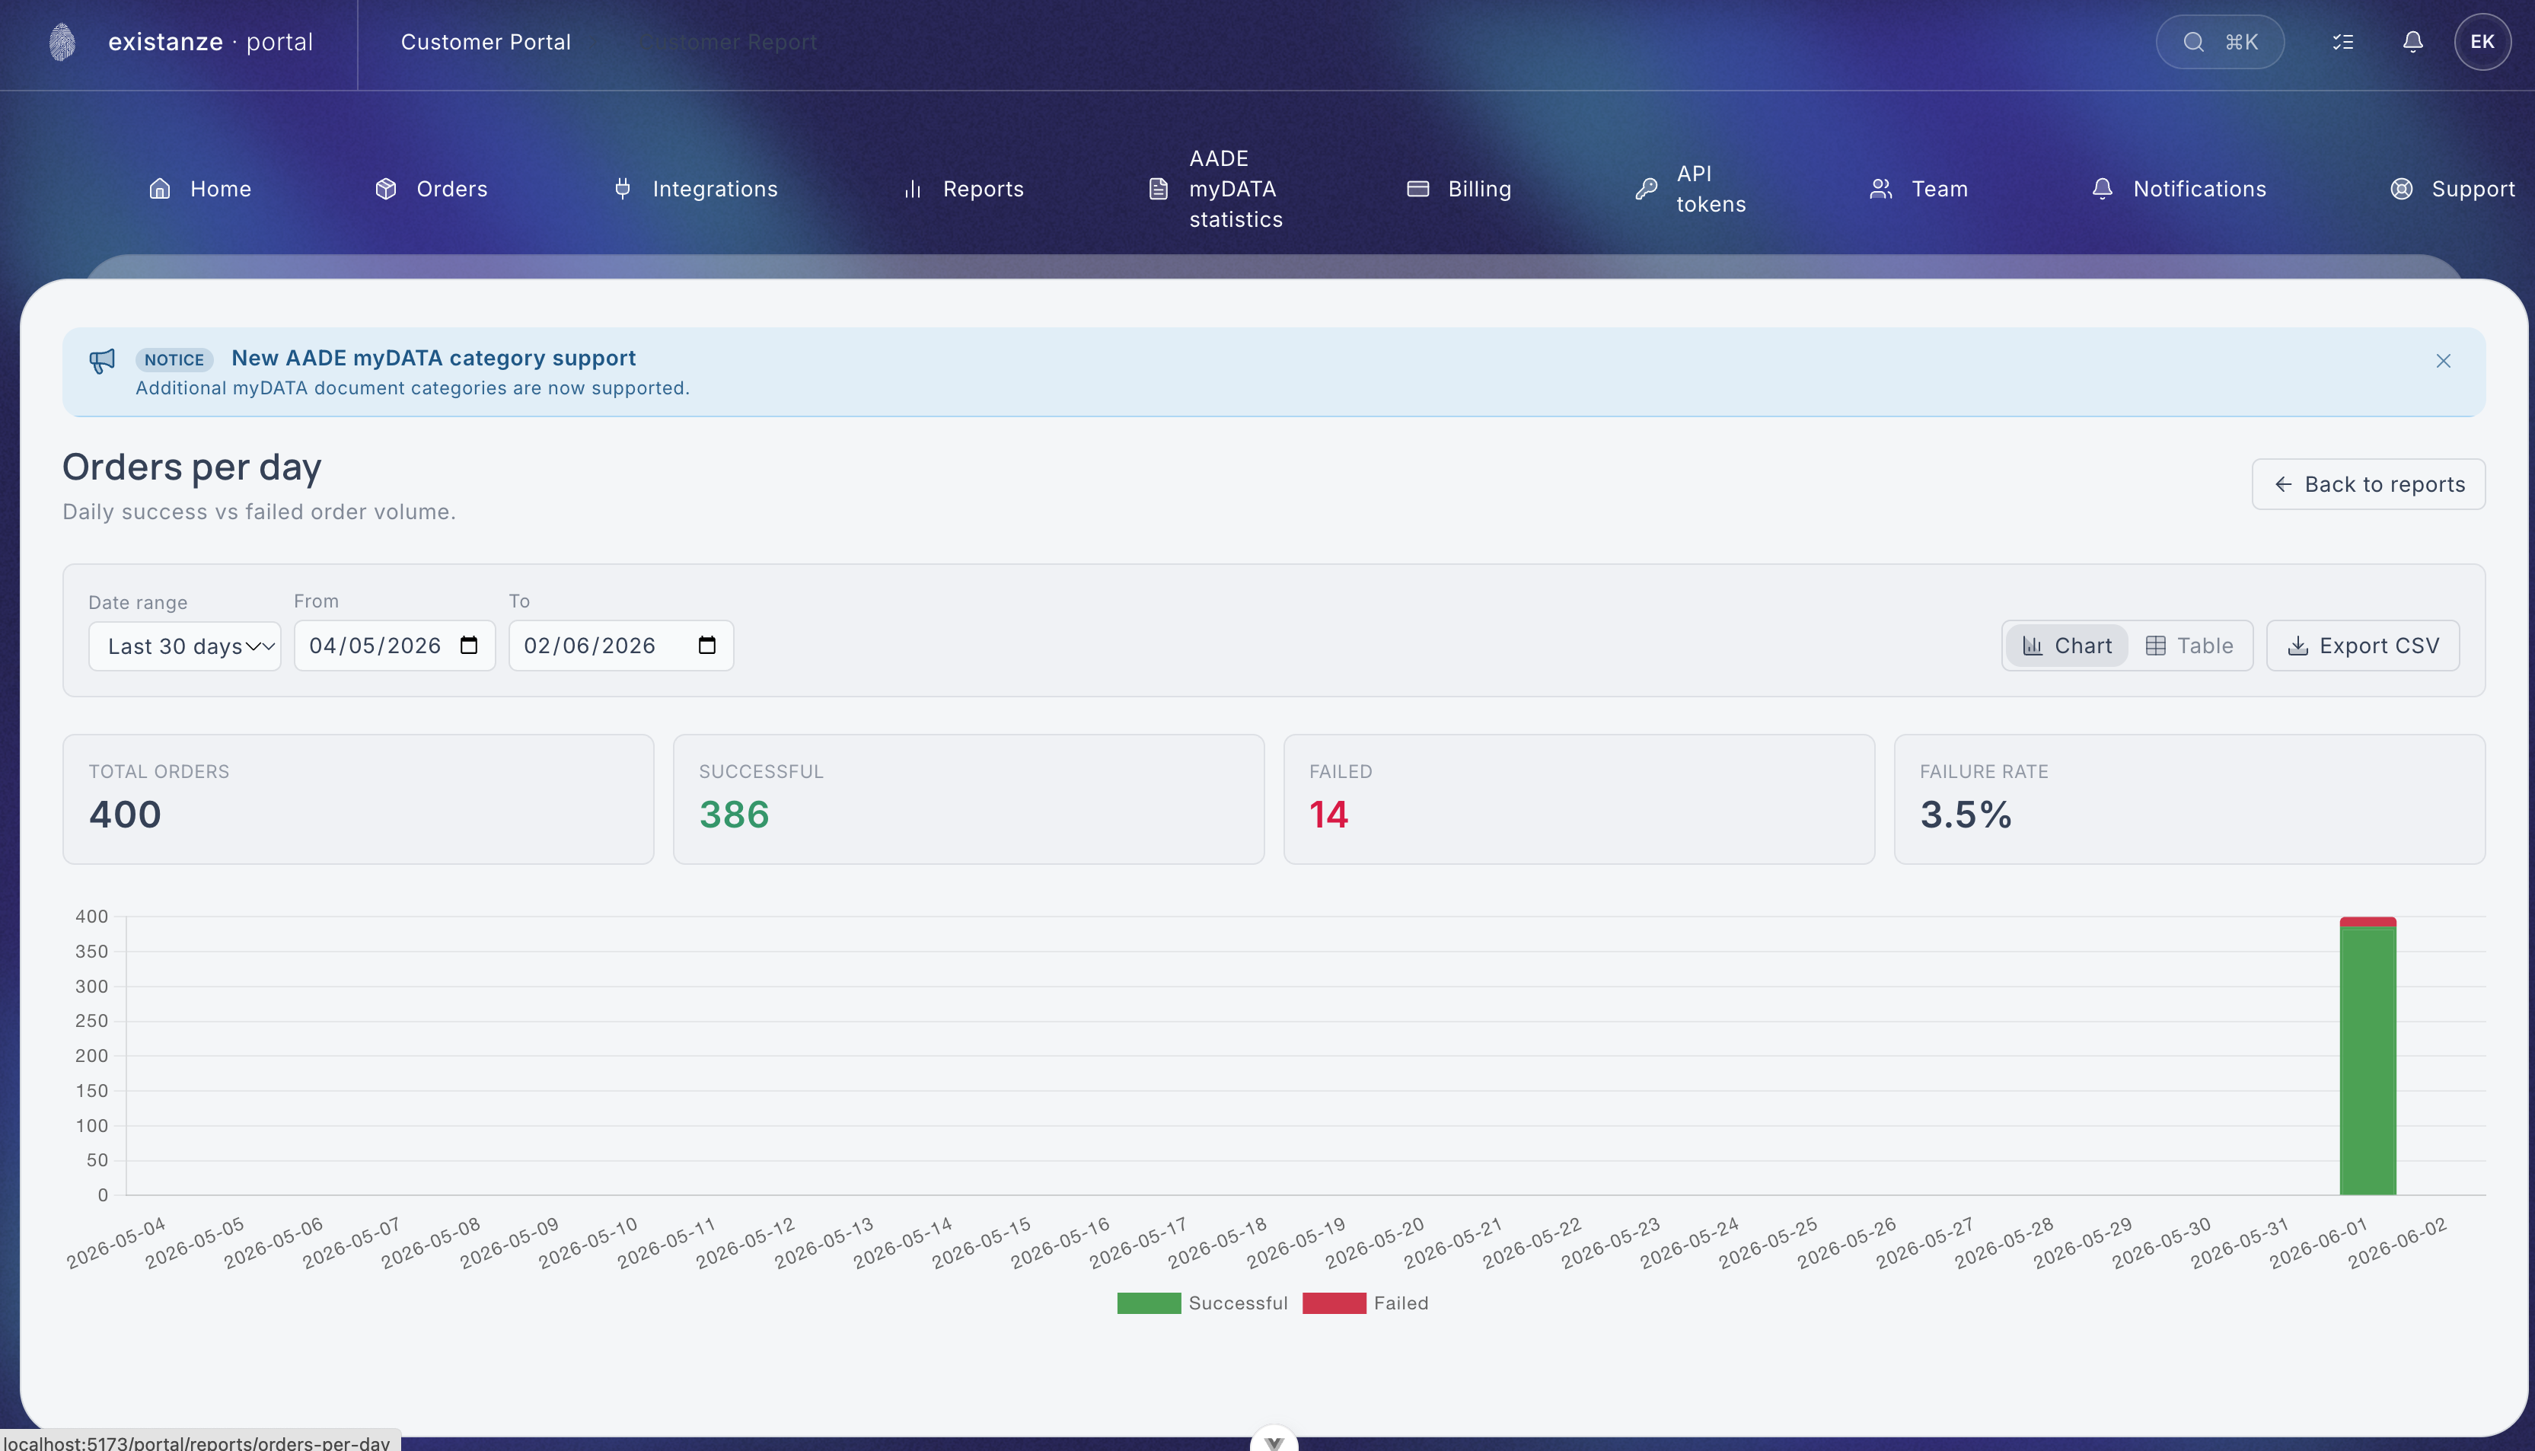Viewport: 2535px width, 1451px height.
Task: Open the notifications bell in header
Action: pos(2412,42)
